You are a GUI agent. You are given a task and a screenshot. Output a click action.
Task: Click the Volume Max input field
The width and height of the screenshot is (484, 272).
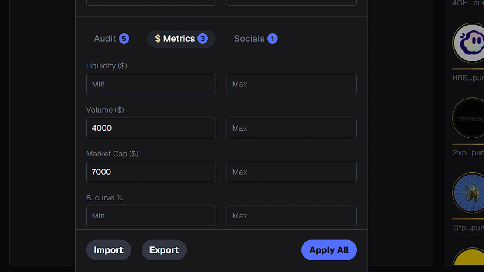291,128
